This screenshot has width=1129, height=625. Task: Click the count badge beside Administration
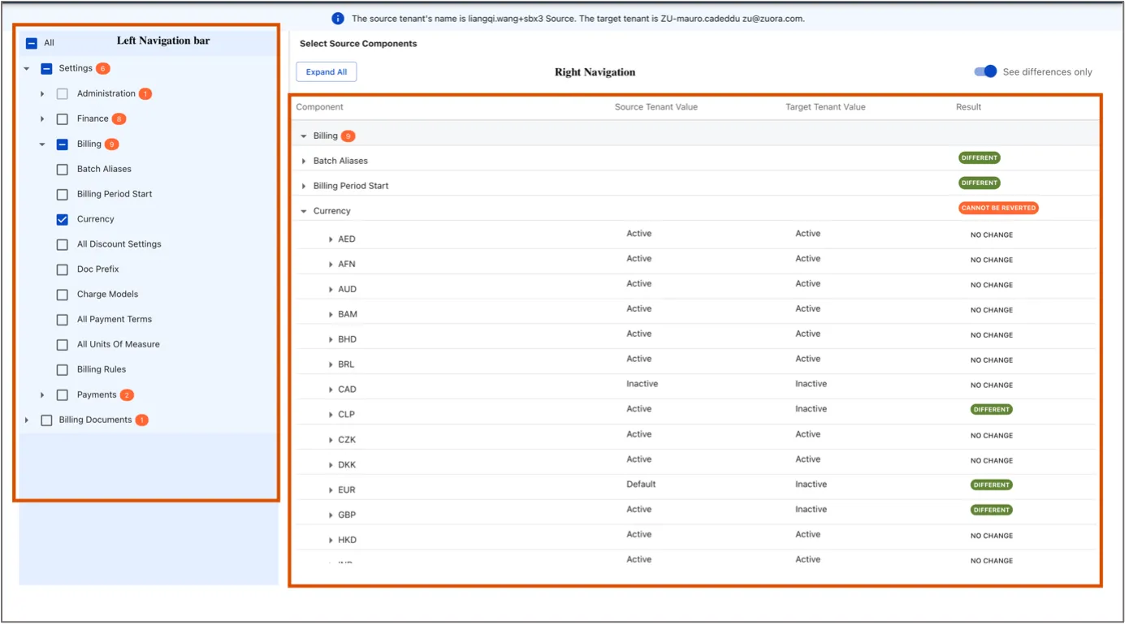(145, 94)
